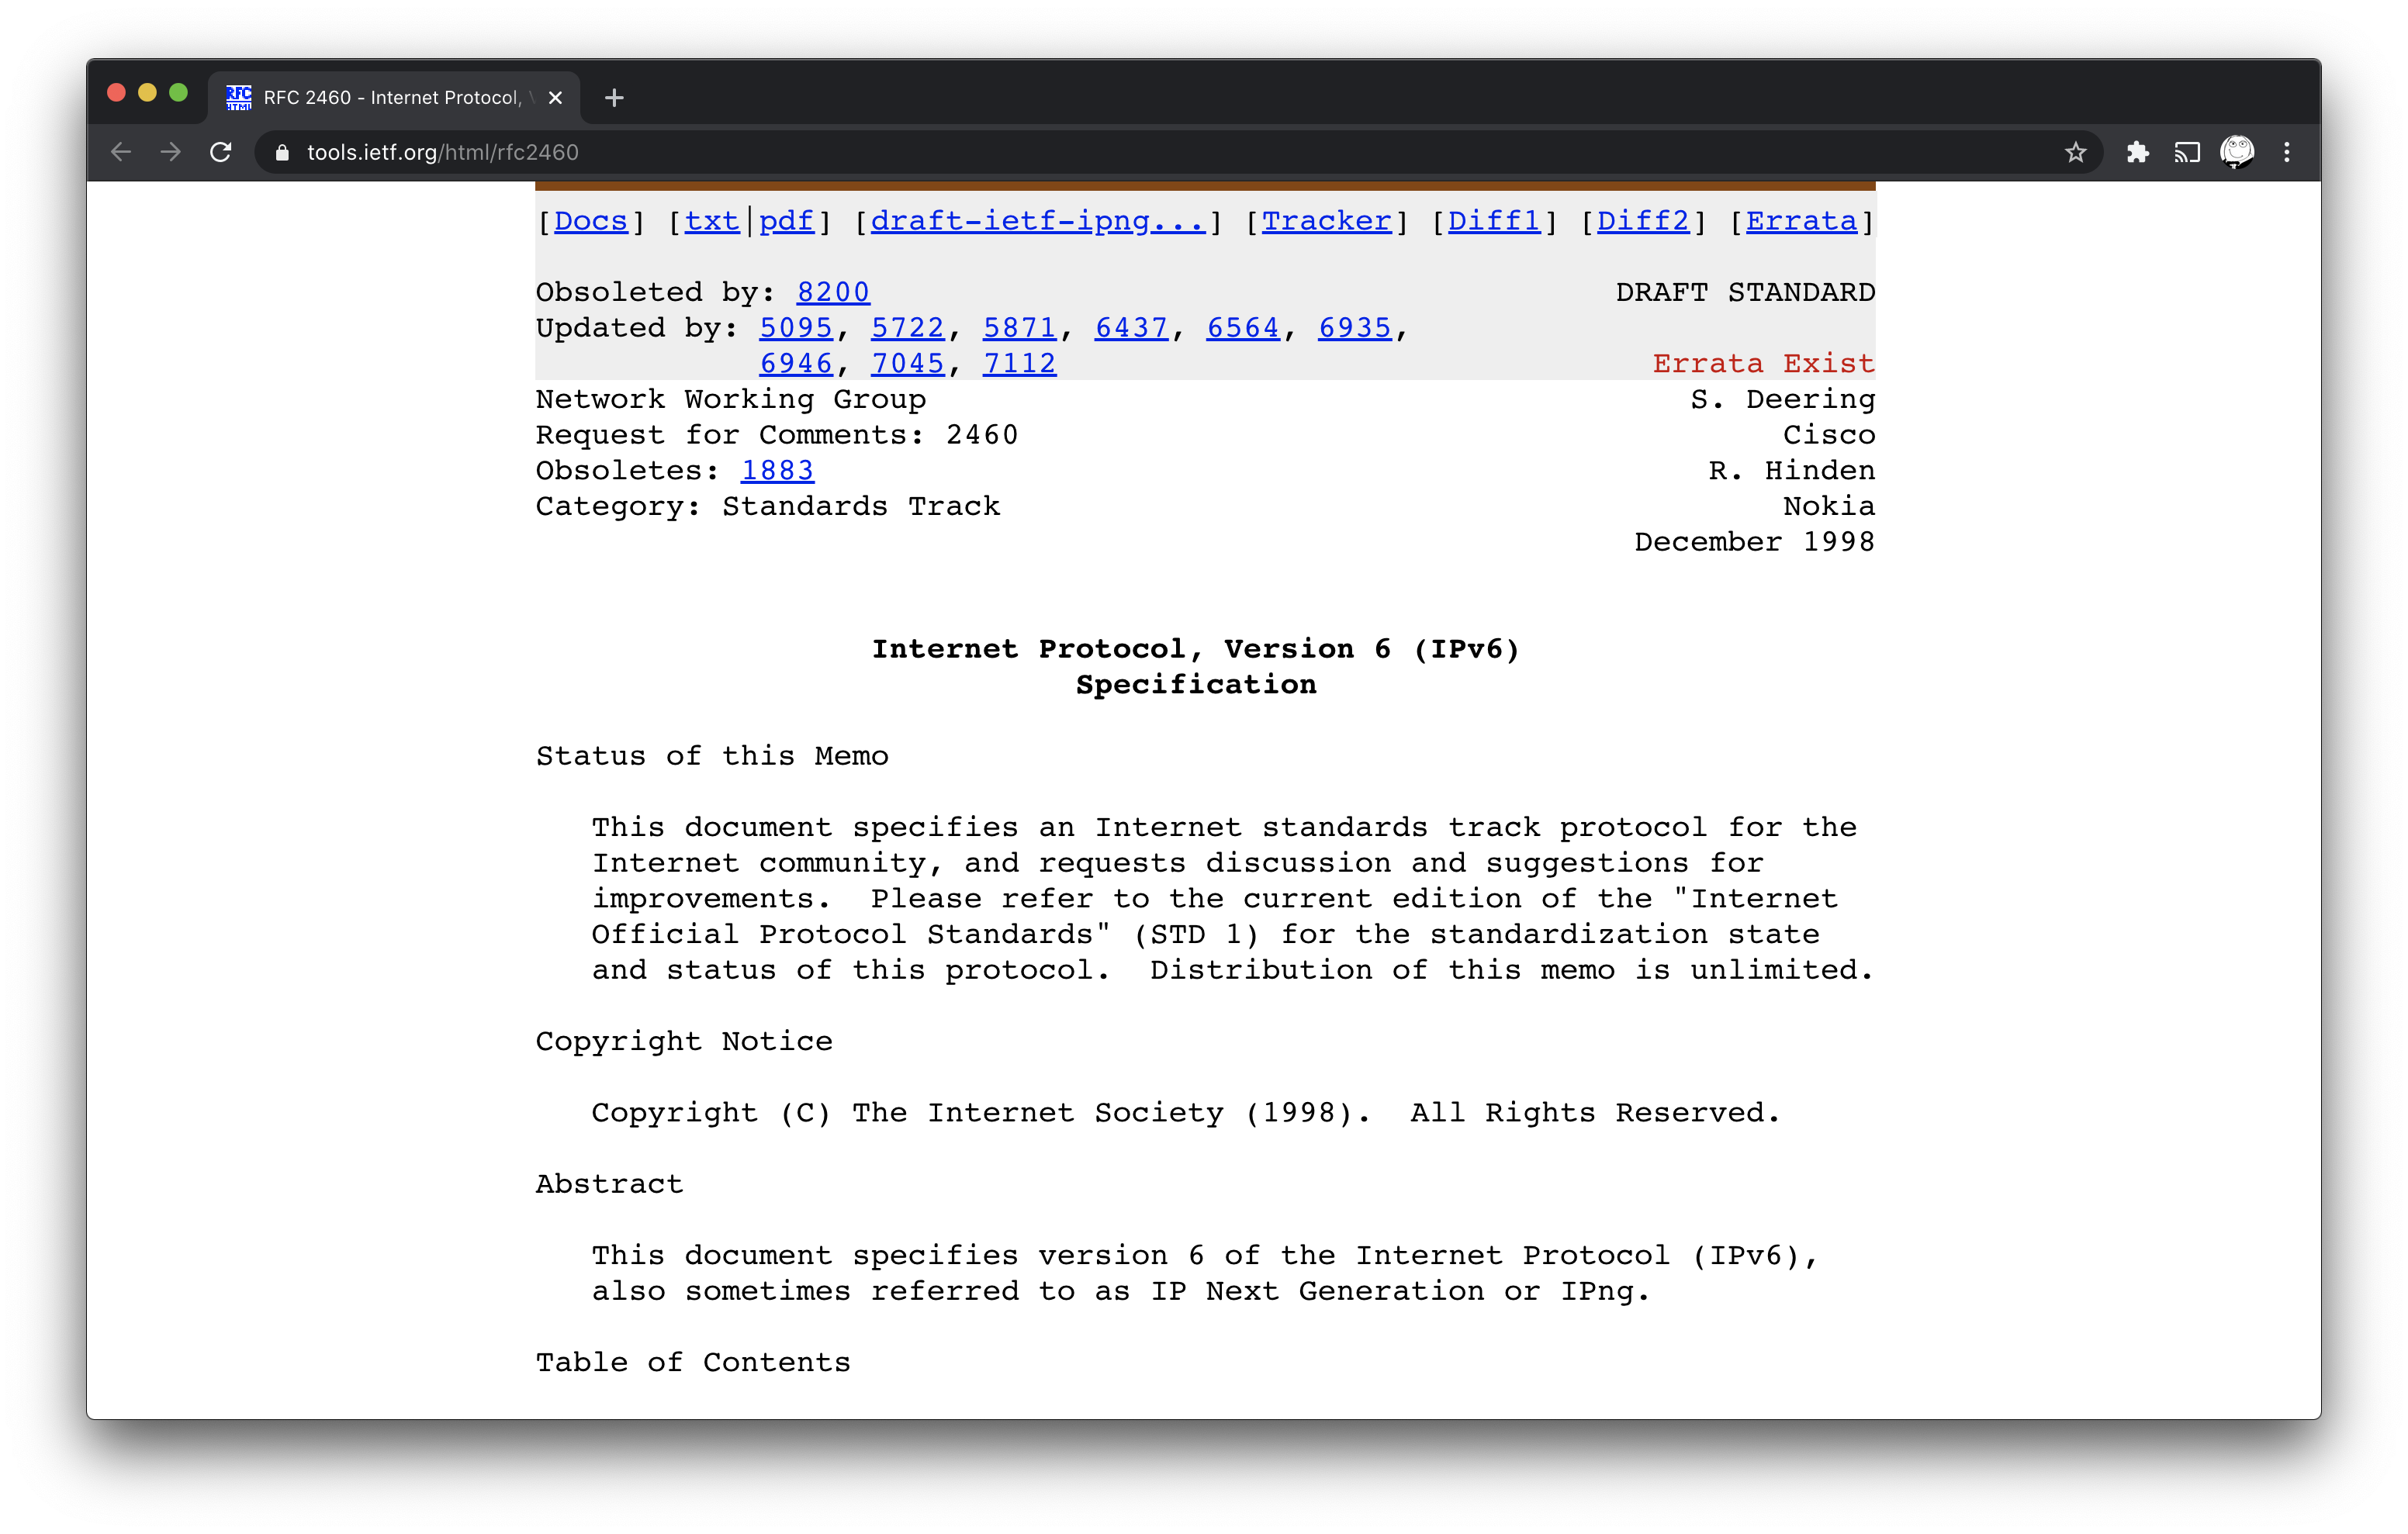The image size is (2408, 1534).
Task: Click the site security padlock icon
Action: (x=282, y=152)
